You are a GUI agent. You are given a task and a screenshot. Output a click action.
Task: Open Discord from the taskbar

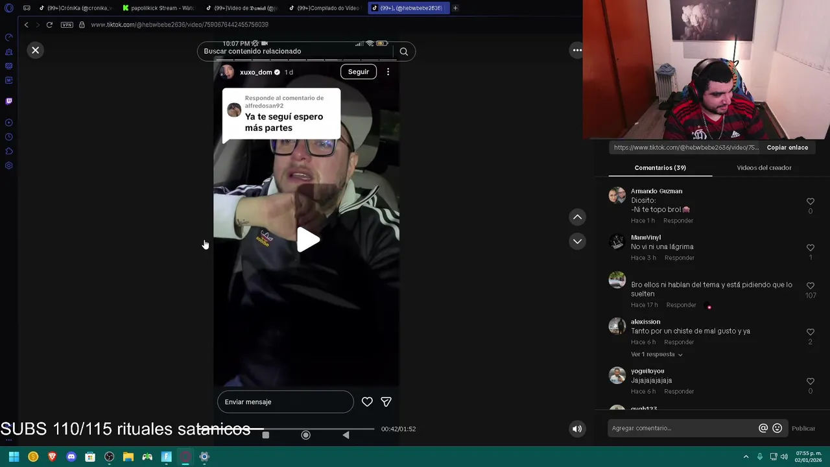click(71, 457)
